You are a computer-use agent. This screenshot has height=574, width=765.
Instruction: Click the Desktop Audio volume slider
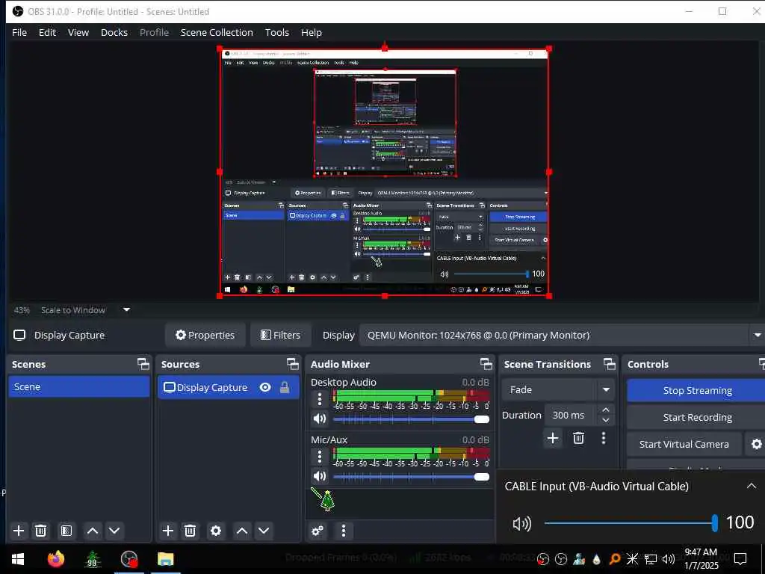(412, 419)
